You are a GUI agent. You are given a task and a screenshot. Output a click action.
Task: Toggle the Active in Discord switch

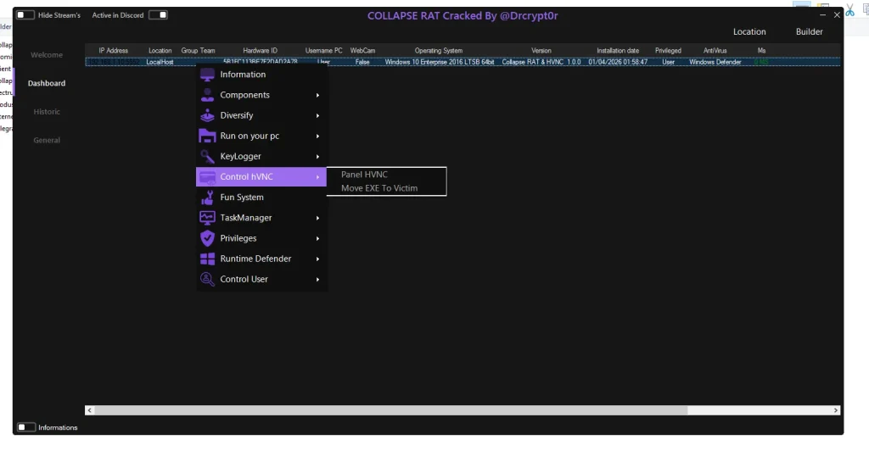click(158, 15)
